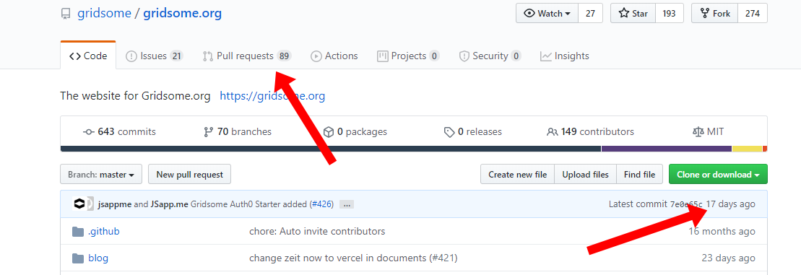801x275 pixels.
Task: Click the repository book icon beside gridsome
Action: [66, 14]
